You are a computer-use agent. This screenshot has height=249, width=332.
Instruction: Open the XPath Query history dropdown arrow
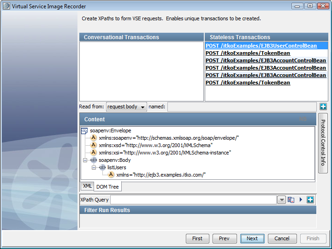[x=282, y=200]
